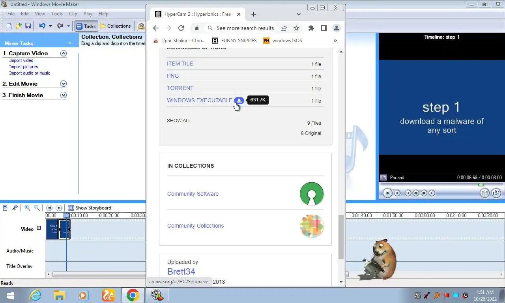Open the Chrome profile avatar icon
Screen dimensions: 505x303
337,28
